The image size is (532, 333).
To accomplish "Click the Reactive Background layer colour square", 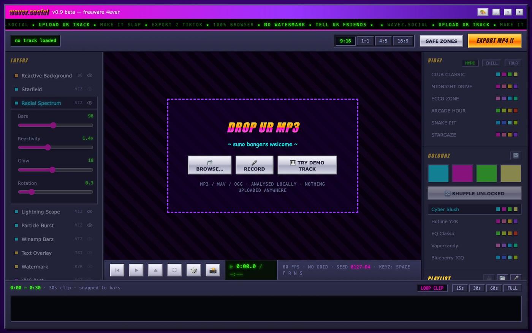I will (16, 76).
